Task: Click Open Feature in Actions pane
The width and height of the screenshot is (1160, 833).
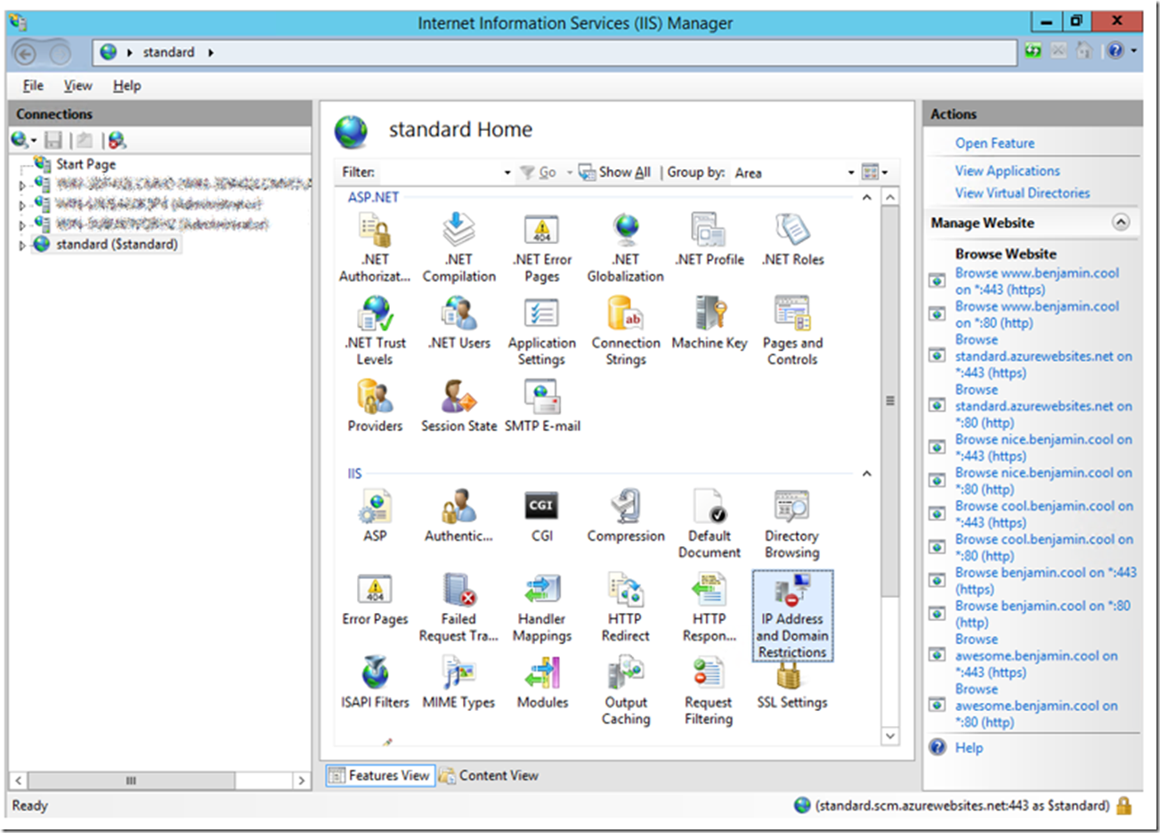Action: point(994,143)
